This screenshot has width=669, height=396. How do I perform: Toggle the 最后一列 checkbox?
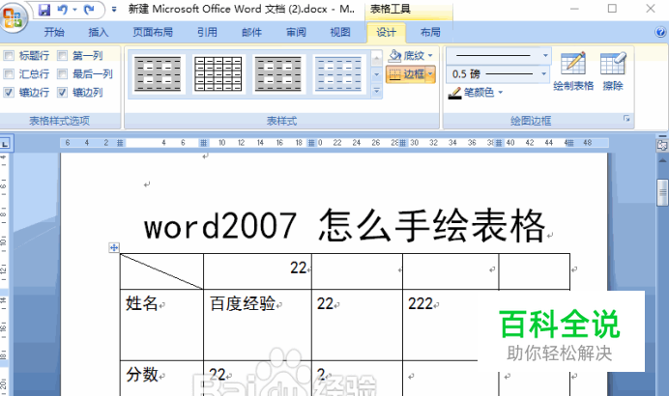(62, 74)
